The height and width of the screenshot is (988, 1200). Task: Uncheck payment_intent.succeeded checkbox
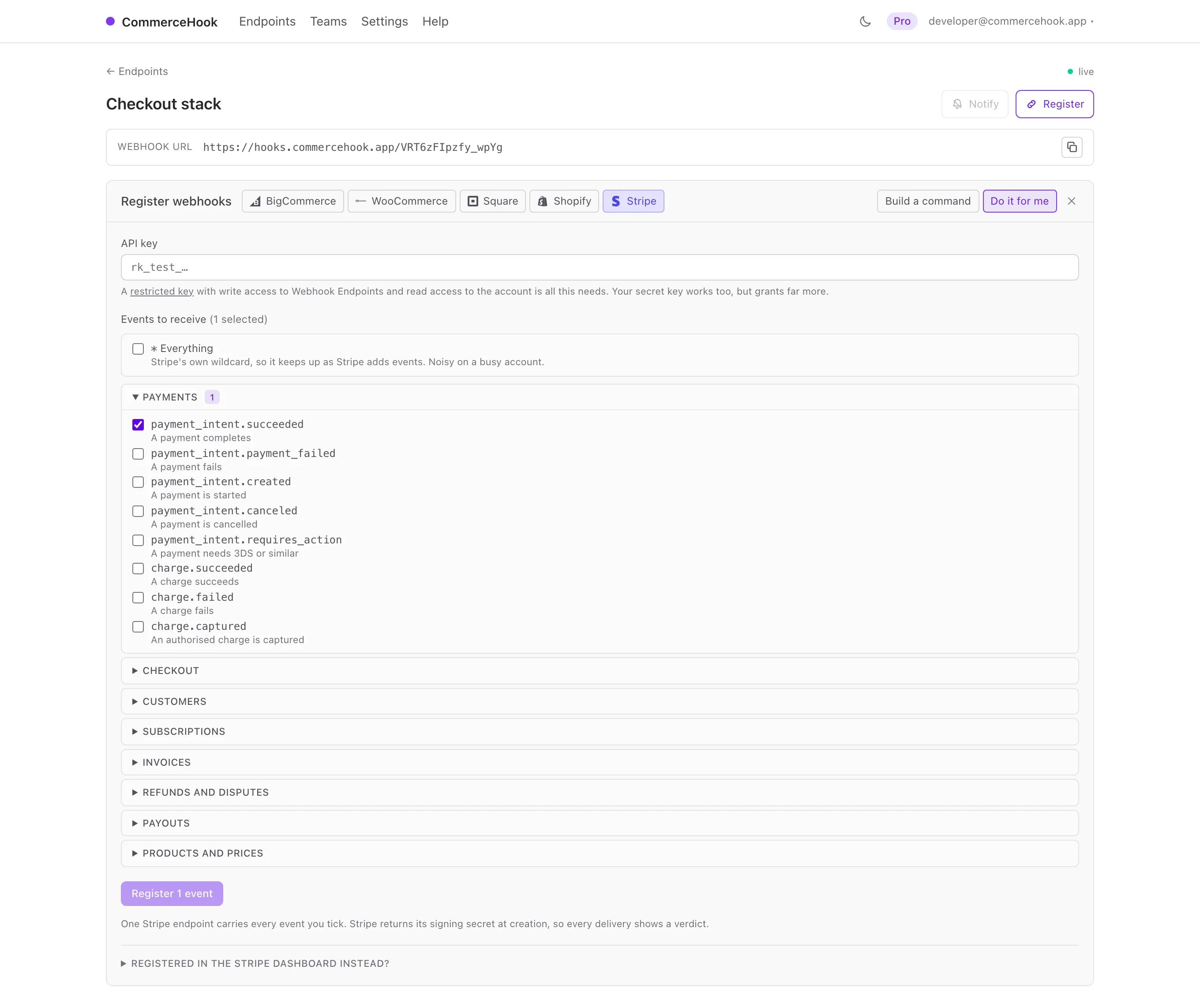coord(138,425)
